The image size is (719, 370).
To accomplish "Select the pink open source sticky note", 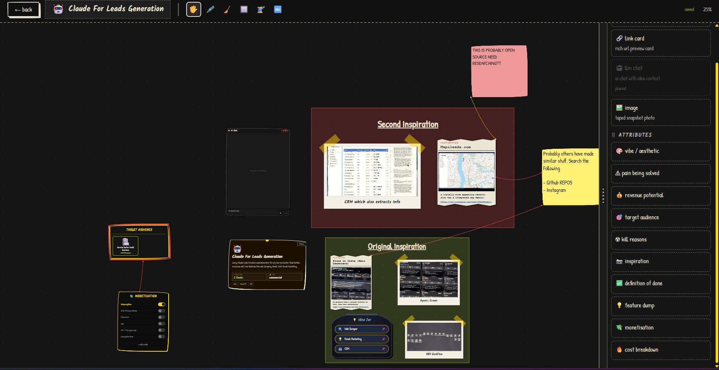I will pyautogui.click(x=499, y=71).
